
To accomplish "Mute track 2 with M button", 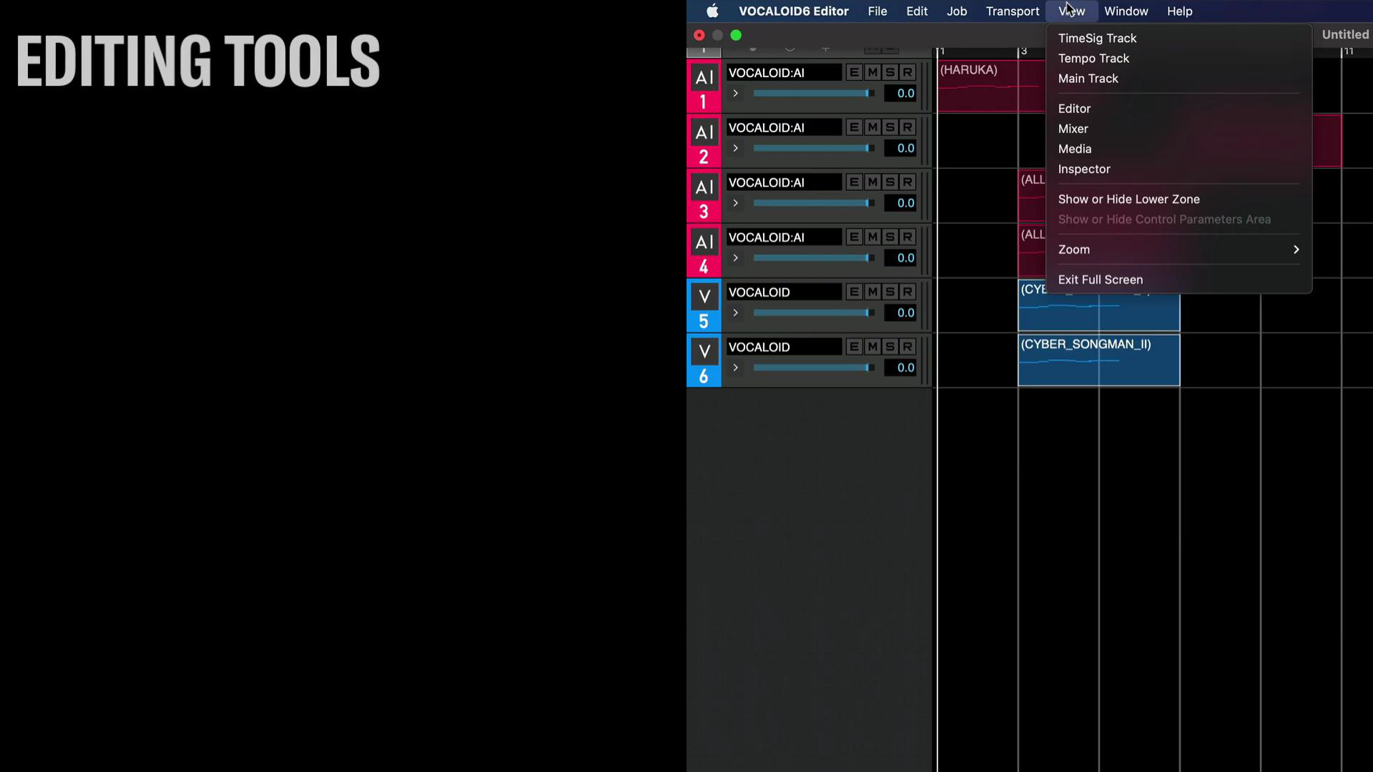I will pos(872,127).
